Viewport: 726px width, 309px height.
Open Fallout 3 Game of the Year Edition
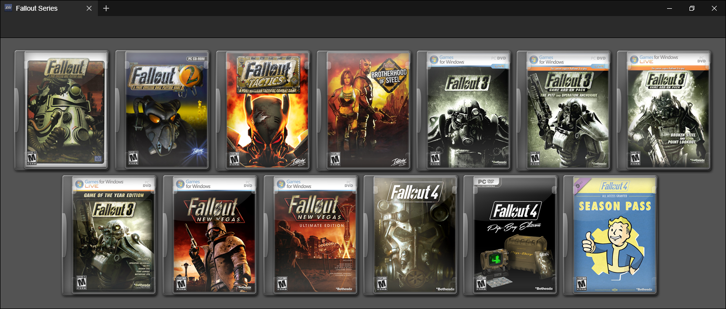pyautogui.click(x=110, y=235)
